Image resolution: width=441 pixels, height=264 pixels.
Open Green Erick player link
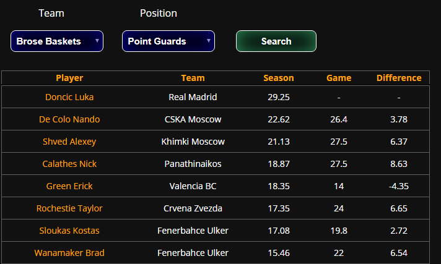click(69, 186)
